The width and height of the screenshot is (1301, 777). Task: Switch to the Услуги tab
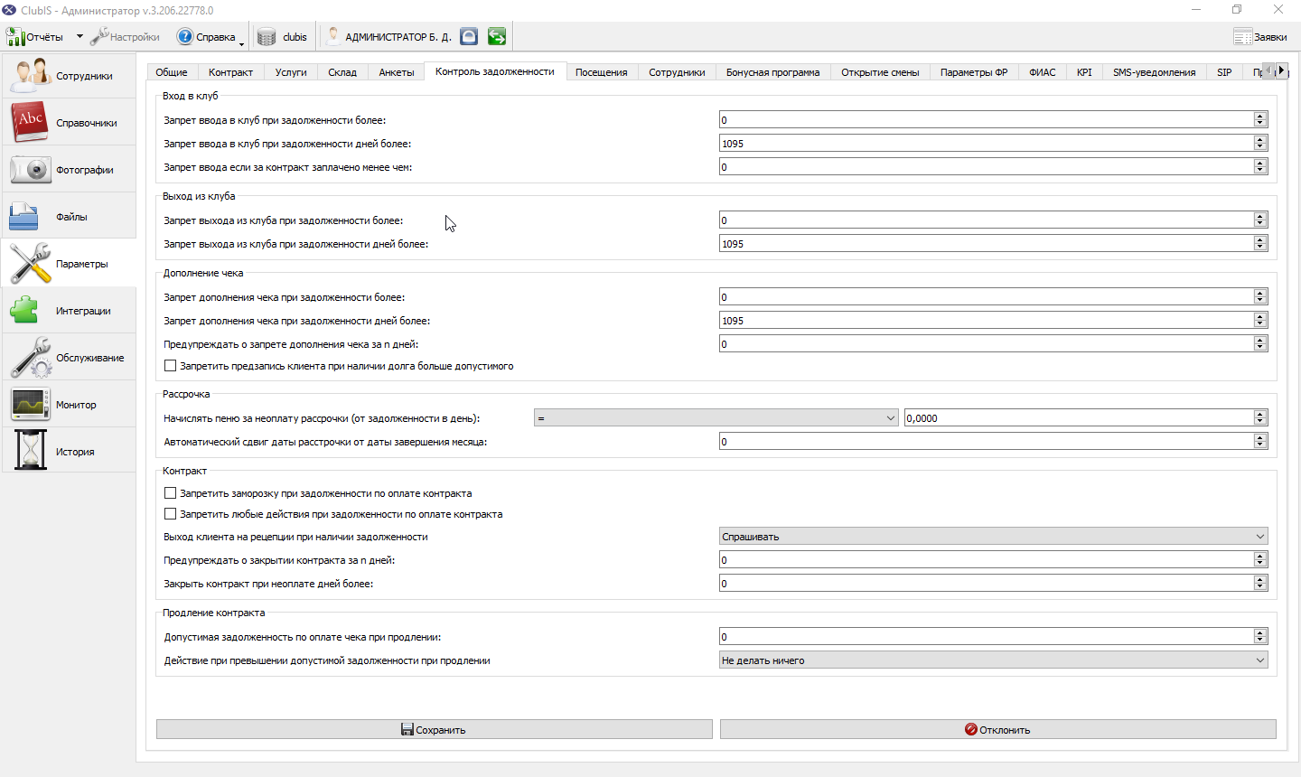click(291, 72)
